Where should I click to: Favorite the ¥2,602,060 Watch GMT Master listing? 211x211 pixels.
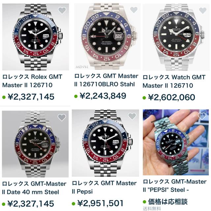tap(202, 10)
